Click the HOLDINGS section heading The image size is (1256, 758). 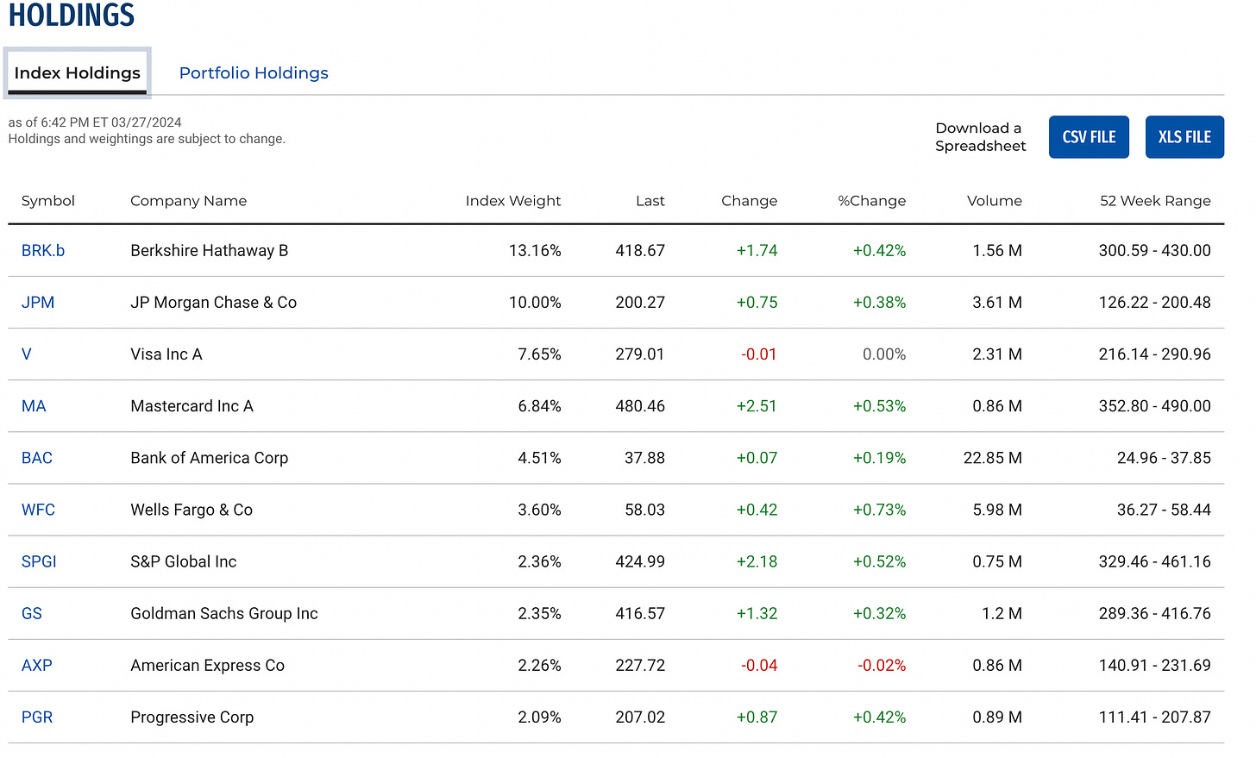(x=72, y=15)
